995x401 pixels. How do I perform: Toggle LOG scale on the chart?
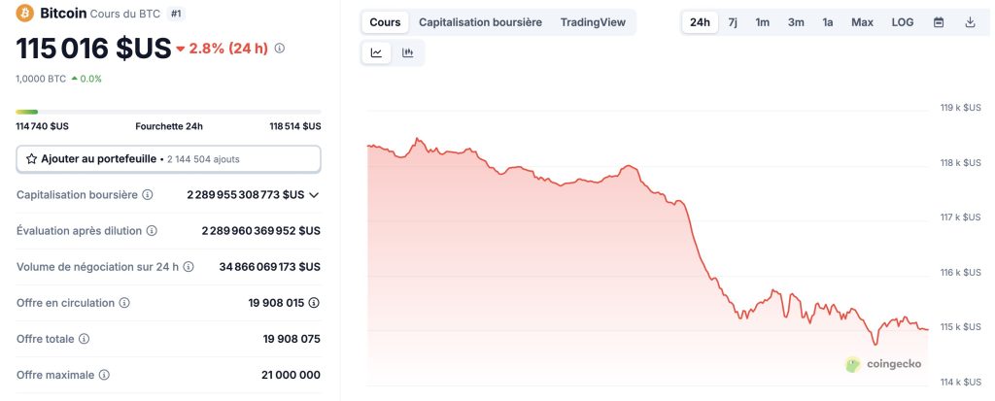pyautogui.click(x=903, y=22)
